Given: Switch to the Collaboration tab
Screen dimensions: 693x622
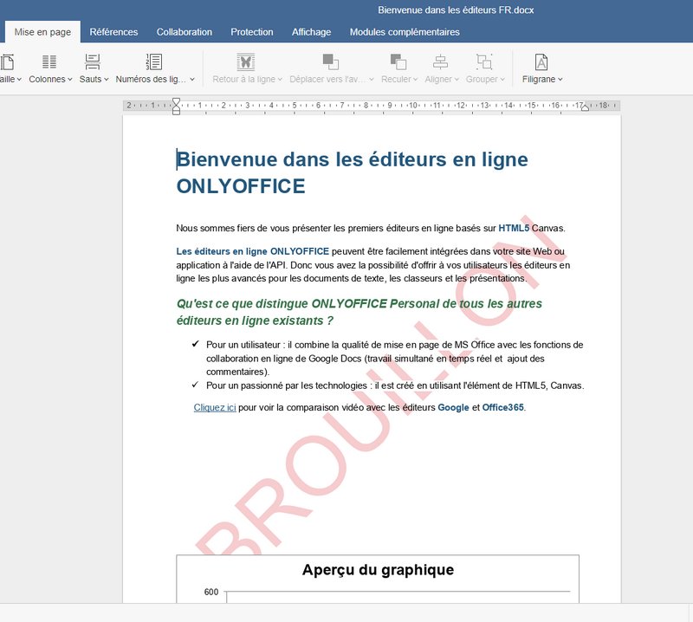Looking at the screenshot, I should tap(185, 32).
